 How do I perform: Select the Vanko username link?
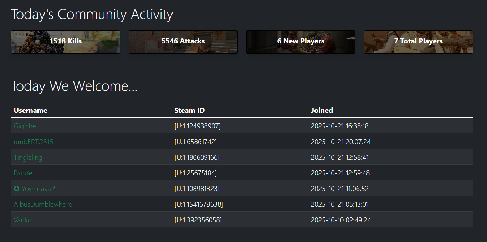[x=23, y=220]
